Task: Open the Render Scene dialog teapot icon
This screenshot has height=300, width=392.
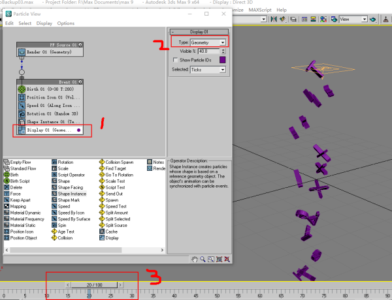Action: (x=334, y=19)
